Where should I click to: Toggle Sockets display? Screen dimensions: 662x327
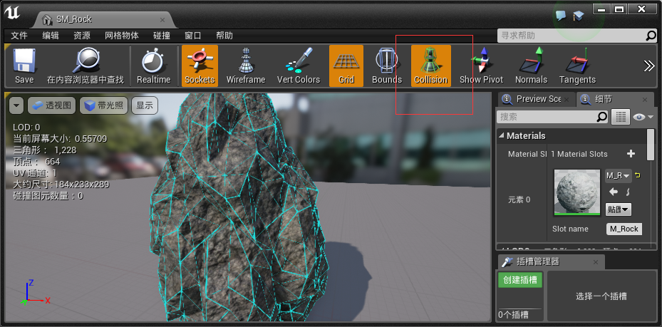[200, 66]
